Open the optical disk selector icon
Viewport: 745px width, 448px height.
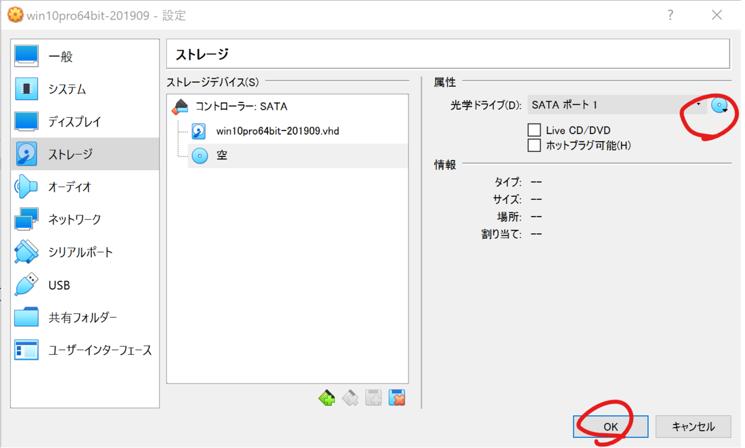pyautogui.click(x=720, y=104)
